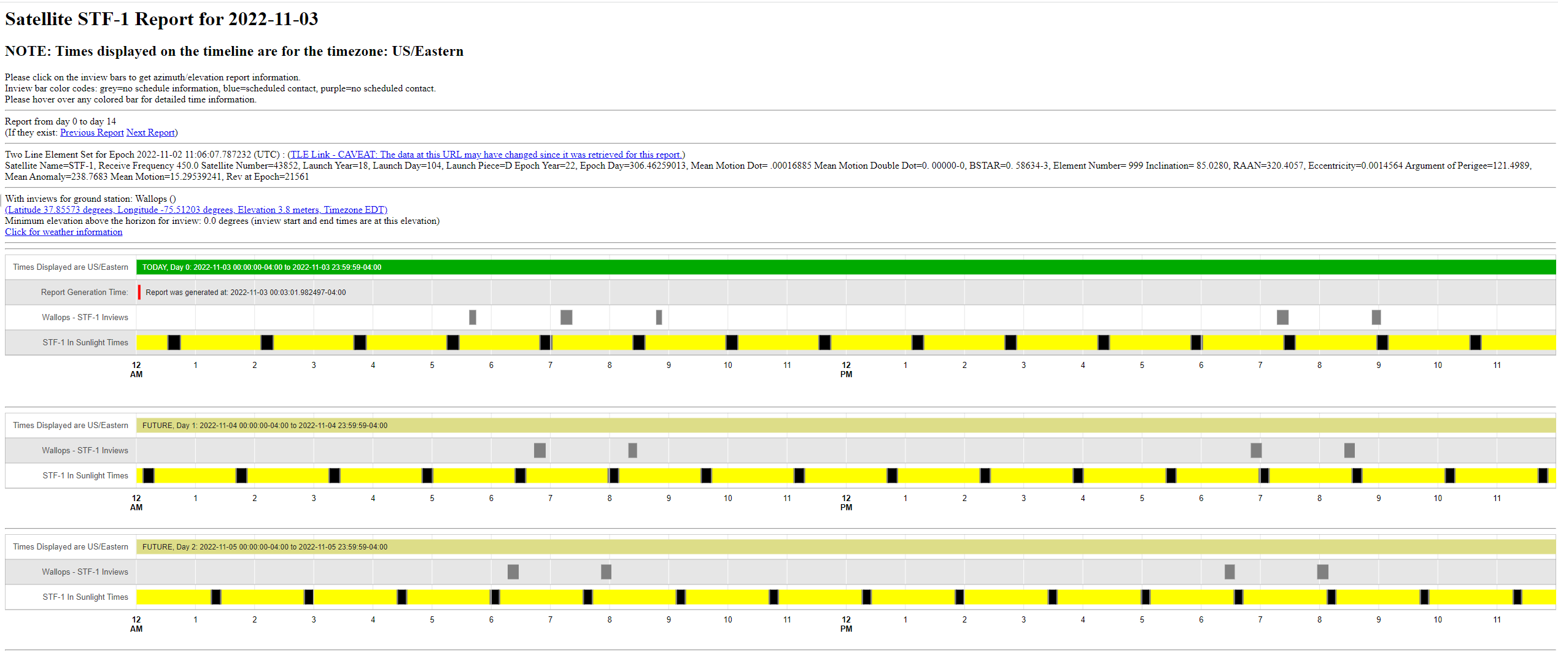The image size is (1558, 655).
Task: Click Day 1 Wallops inview bar between 8 and 9 AM
Action: coord(633,450)
